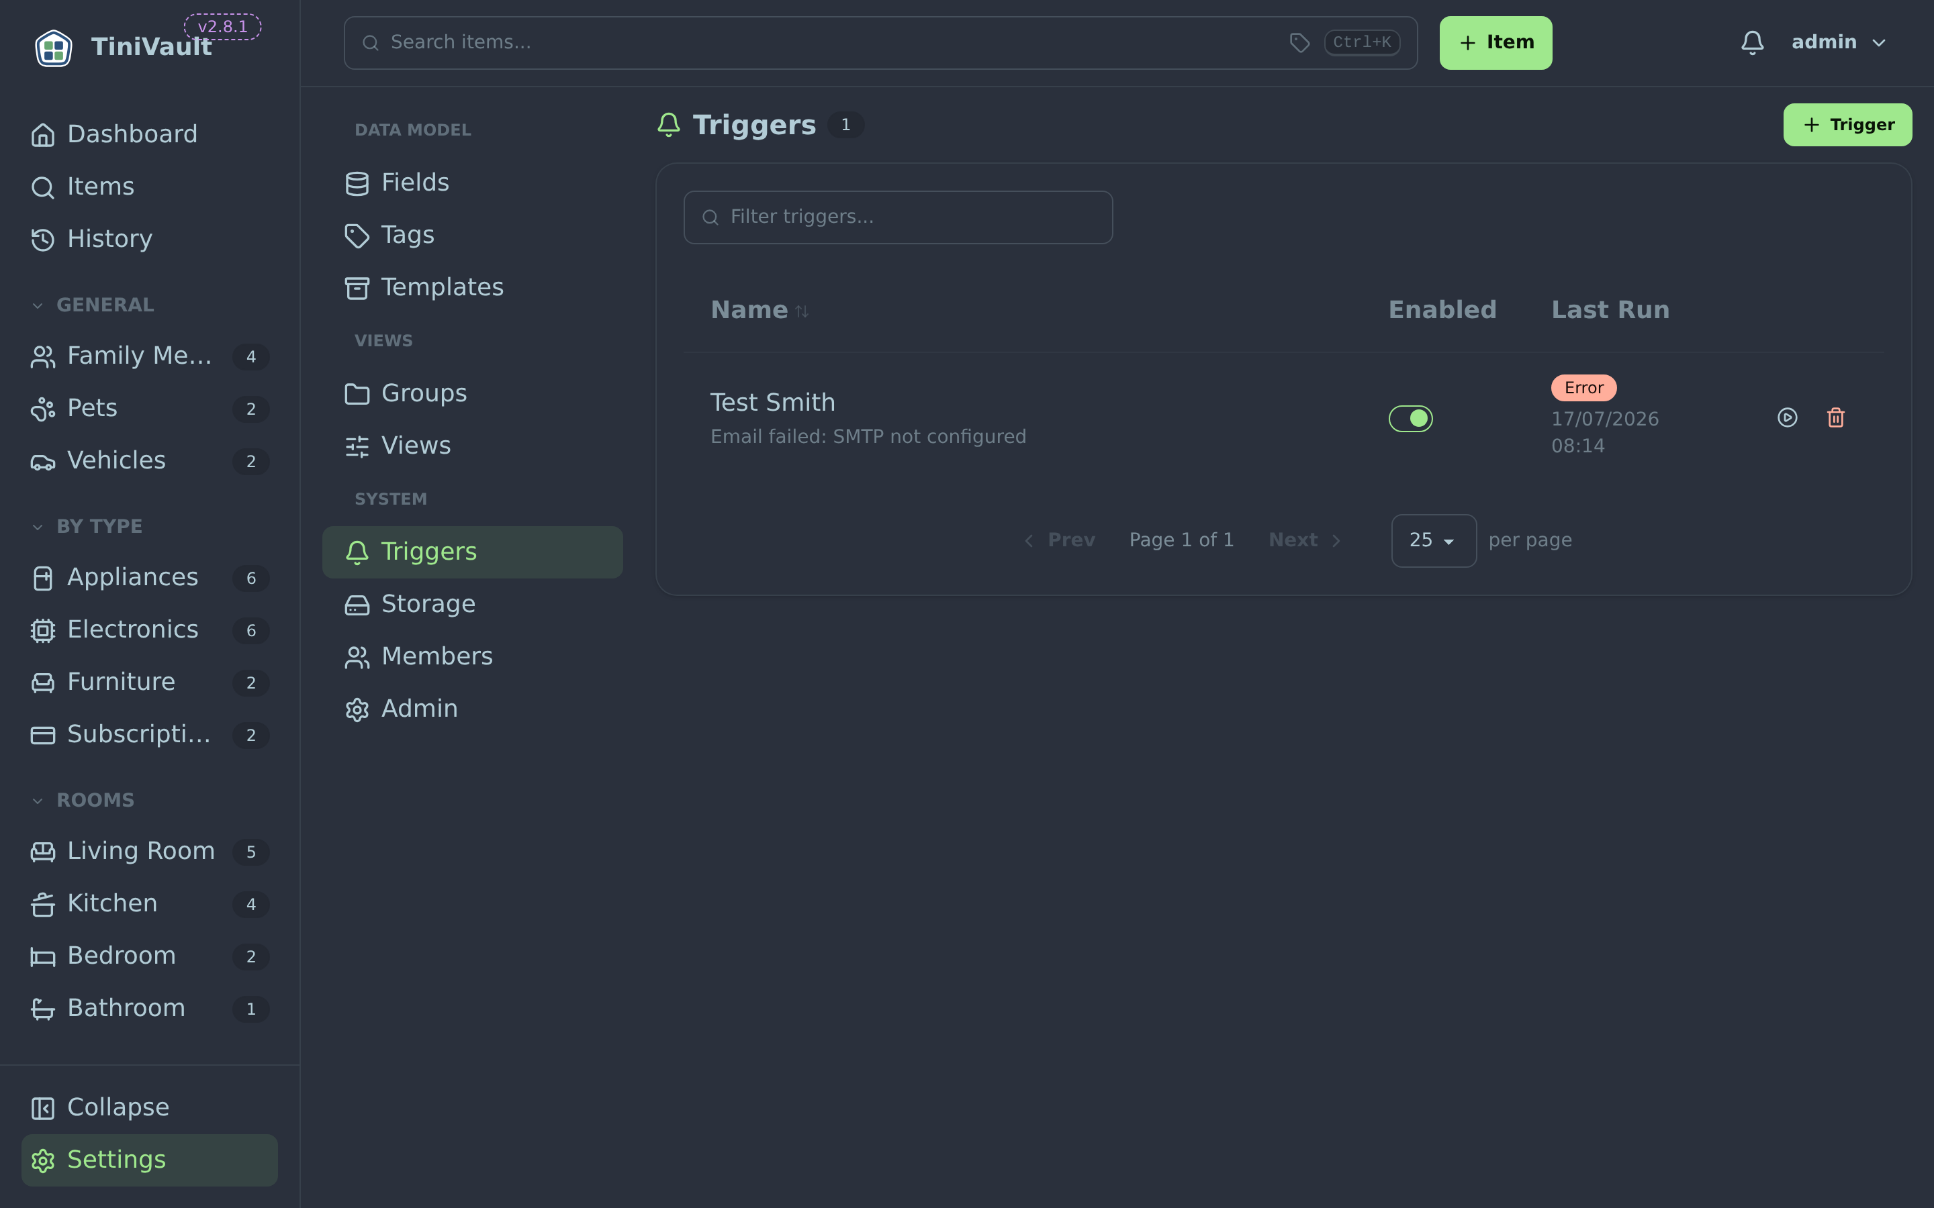Click the Subscriptions card icon
This screenshot has height=1208, width=1934.
tap(43, 735)
